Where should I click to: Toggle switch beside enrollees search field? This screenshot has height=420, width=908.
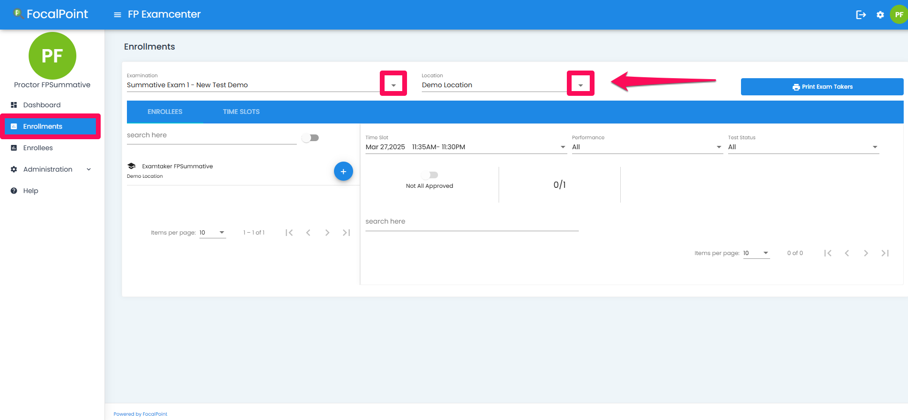(x=311, y=138)
